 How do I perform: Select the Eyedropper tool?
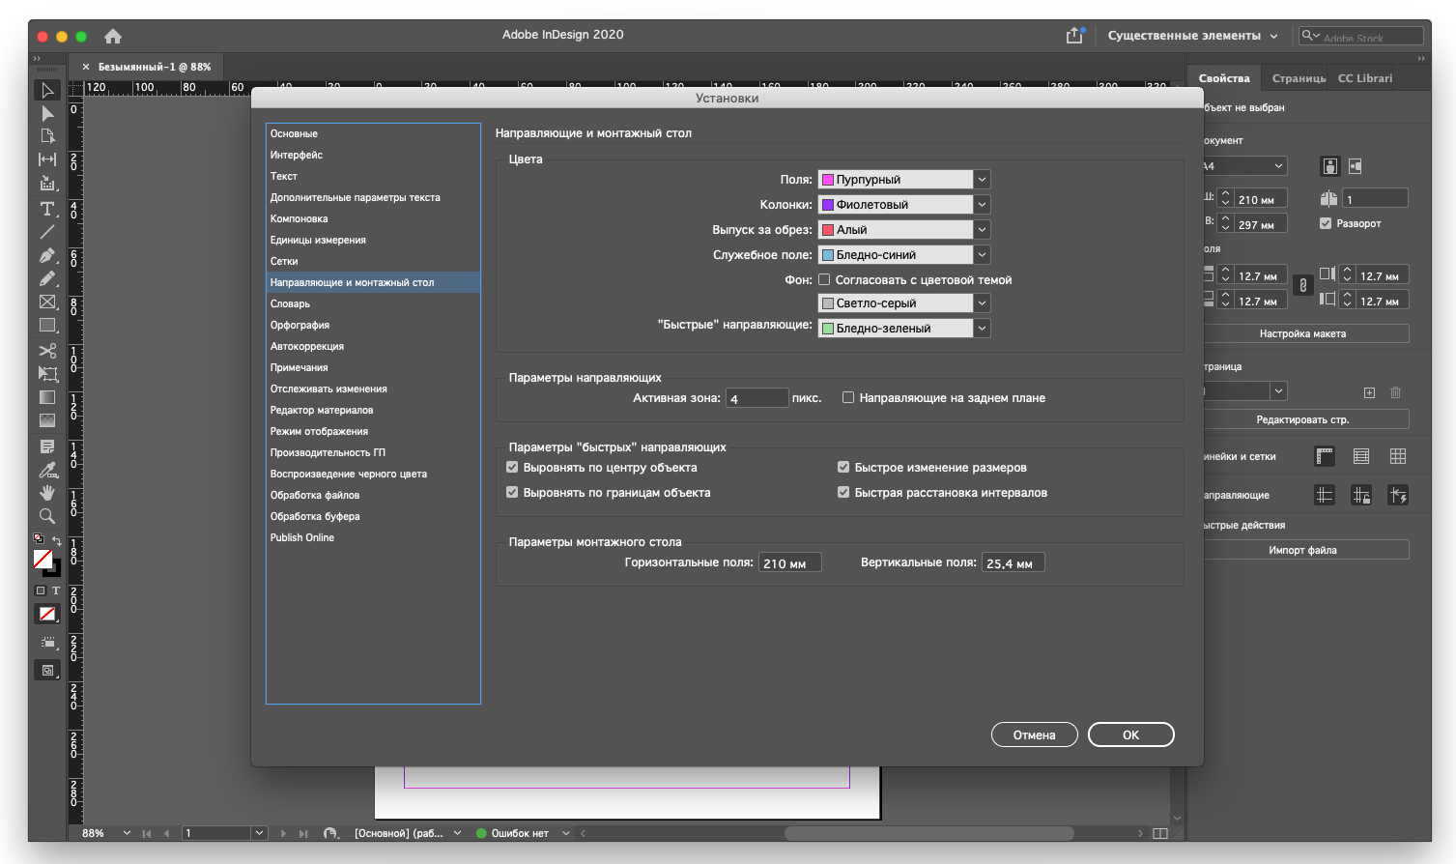pyautogui.click(x=46, y=470)
